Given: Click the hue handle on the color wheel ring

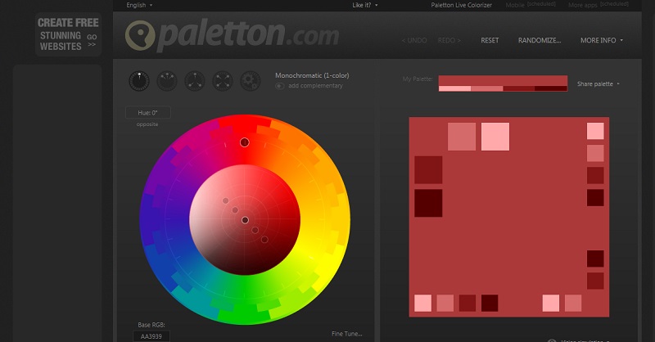Looking at the screenshot, I should [x=244, y=142].
